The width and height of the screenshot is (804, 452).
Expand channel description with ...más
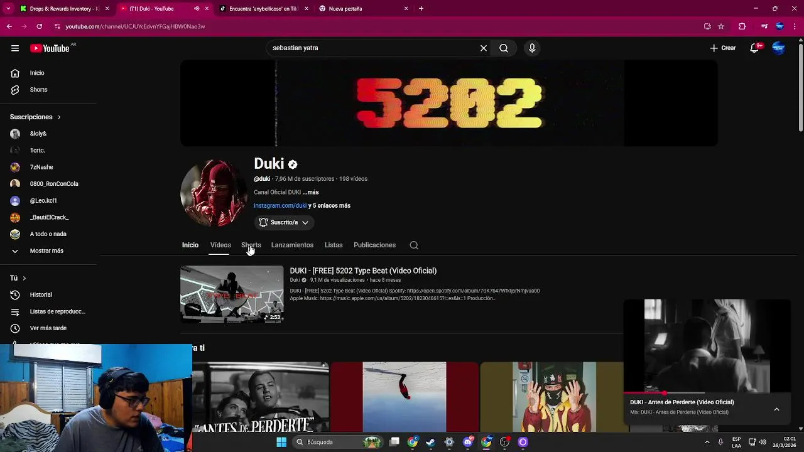coord(310,192)
